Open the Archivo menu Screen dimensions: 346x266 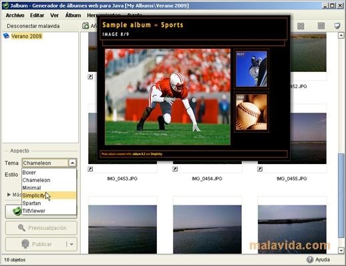[15, 15]
